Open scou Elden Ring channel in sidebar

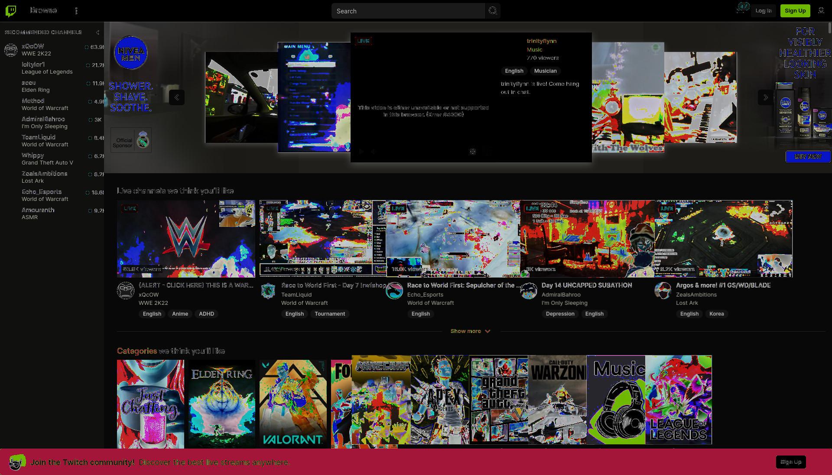click(x=52, y=86)
